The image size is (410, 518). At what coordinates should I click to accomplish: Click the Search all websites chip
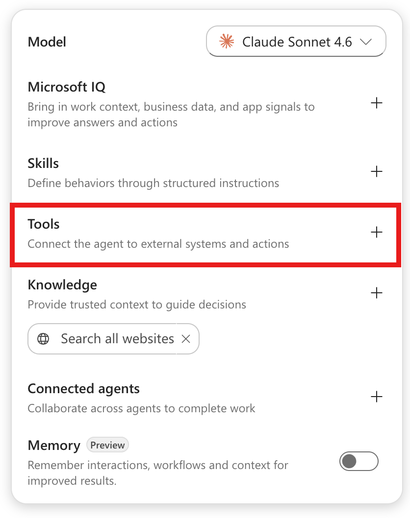(113, 339)
